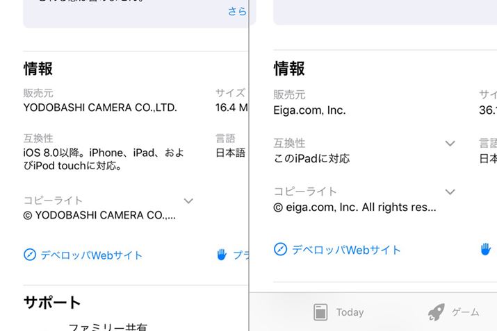
Task: Expand the 互換性 chevron for Eiga.com
Action: [450, 144]
